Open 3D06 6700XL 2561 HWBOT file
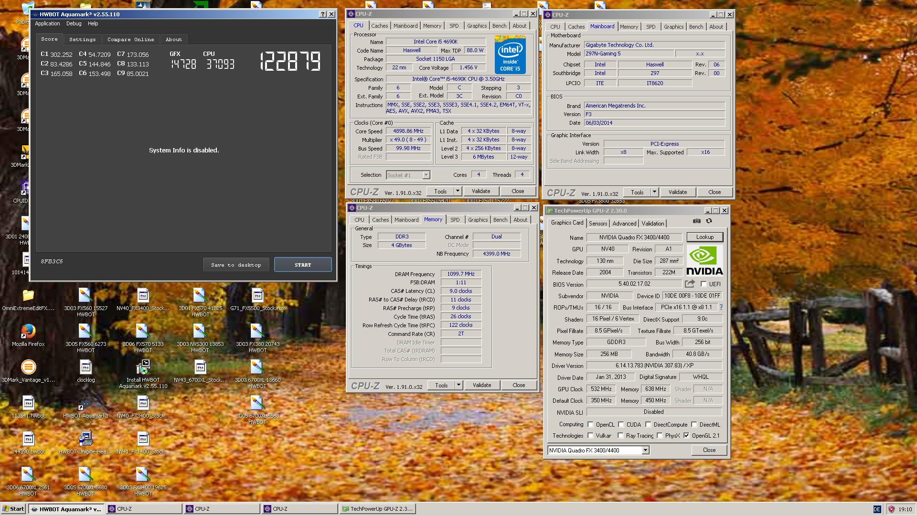The height and width of the screenshot is (516, 917). point(28,481)
